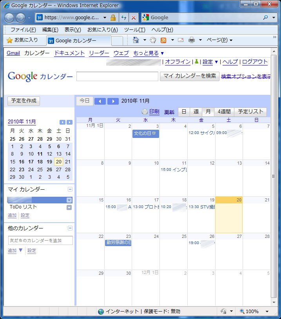Open the Gmail link

point(13,53)
